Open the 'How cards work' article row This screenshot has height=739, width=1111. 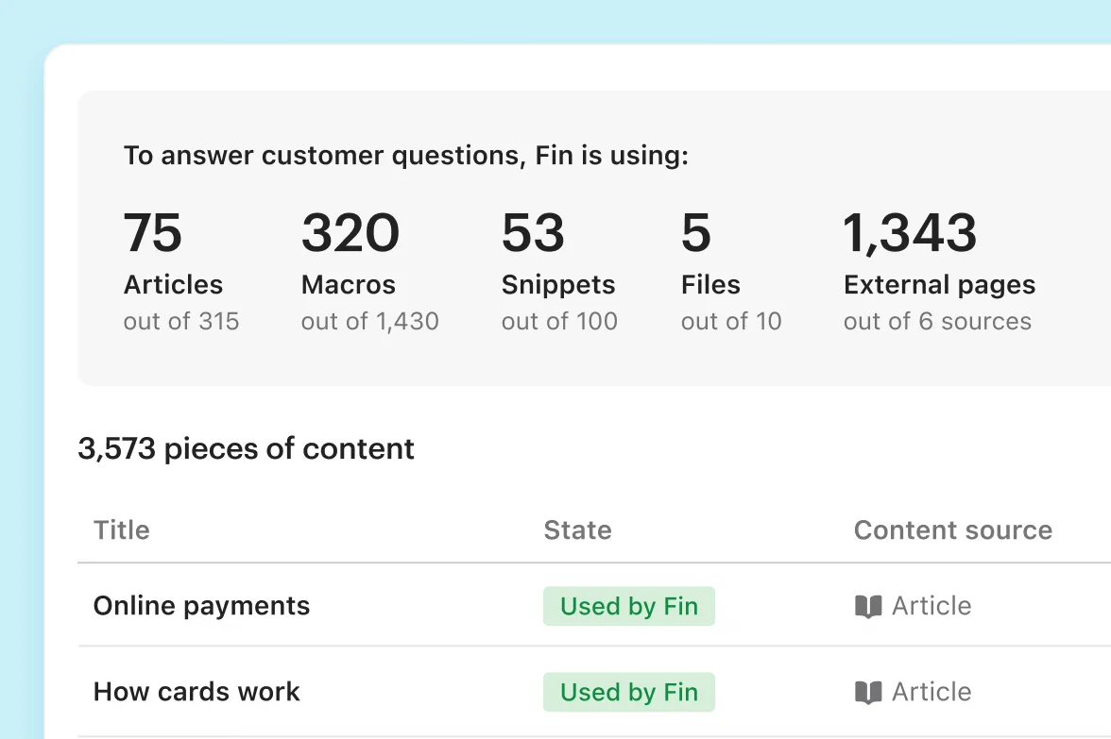(593, 692)
